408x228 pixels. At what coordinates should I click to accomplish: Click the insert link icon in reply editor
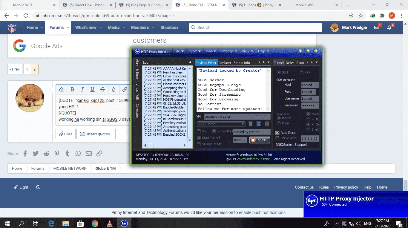coord(125,89)
